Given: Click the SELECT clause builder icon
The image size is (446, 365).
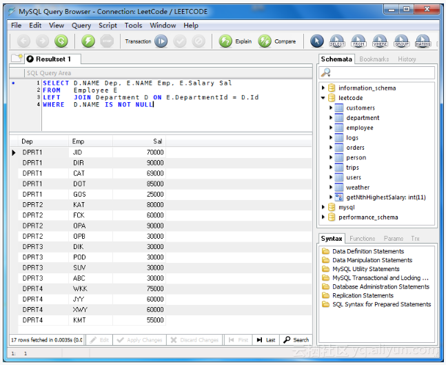Looking at the screenshot, I should click(337, 41).
